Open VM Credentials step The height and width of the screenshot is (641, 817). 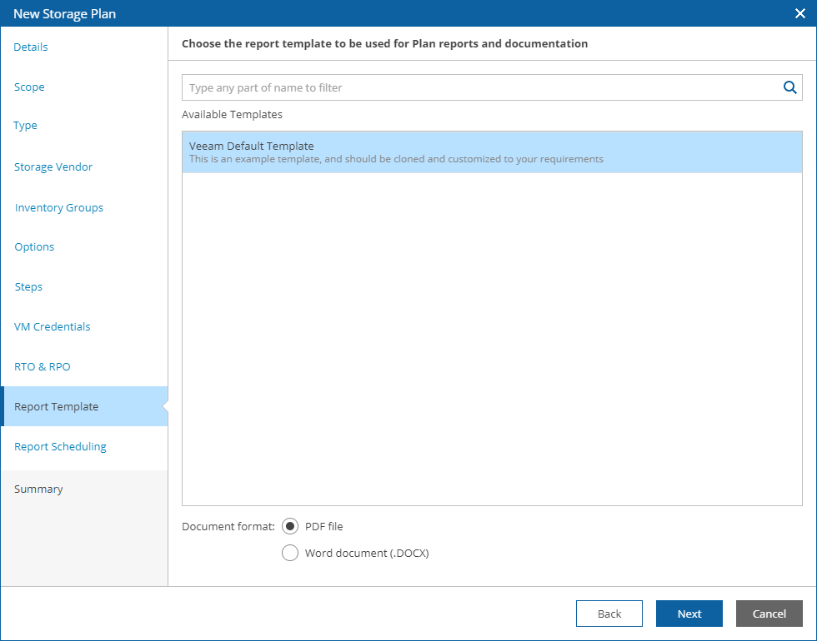tap(53, 326)
